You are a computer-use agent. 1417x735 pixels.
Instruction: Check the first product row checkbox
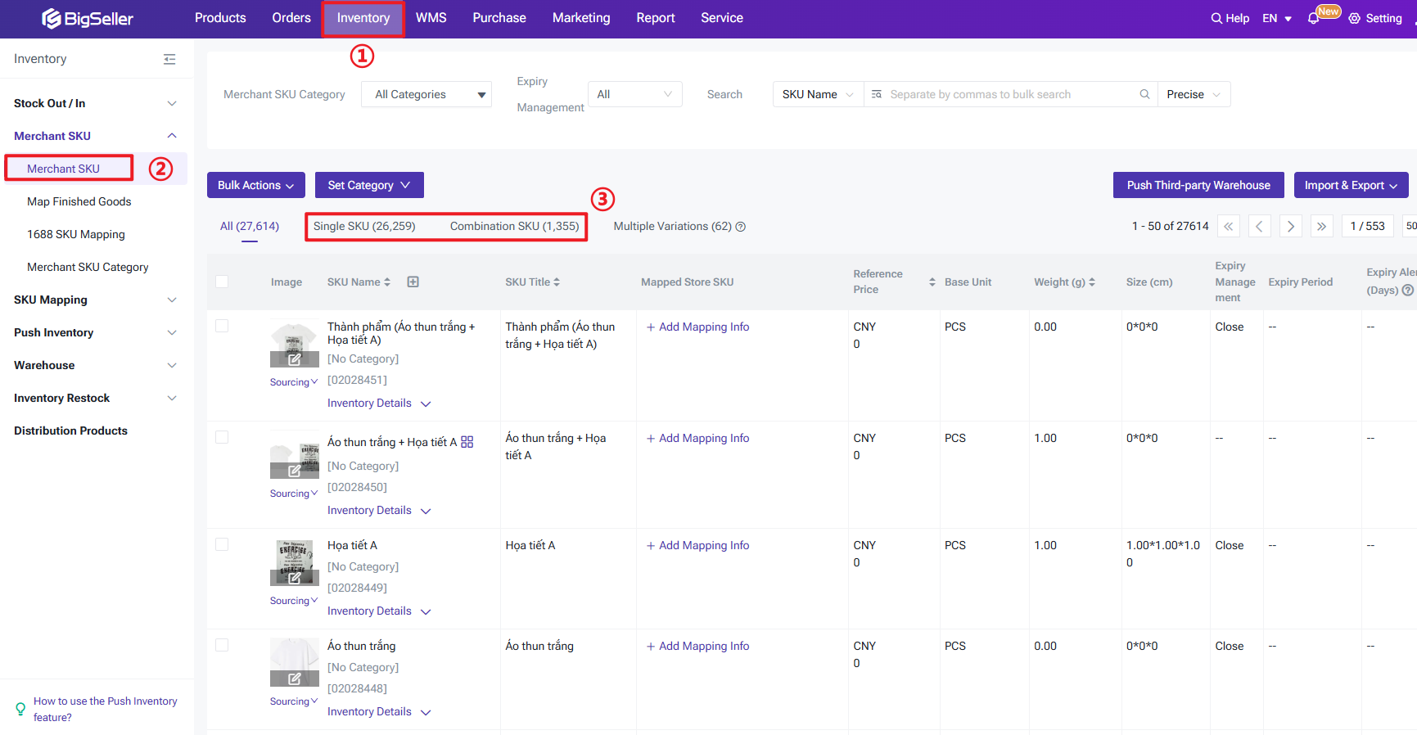222,326
